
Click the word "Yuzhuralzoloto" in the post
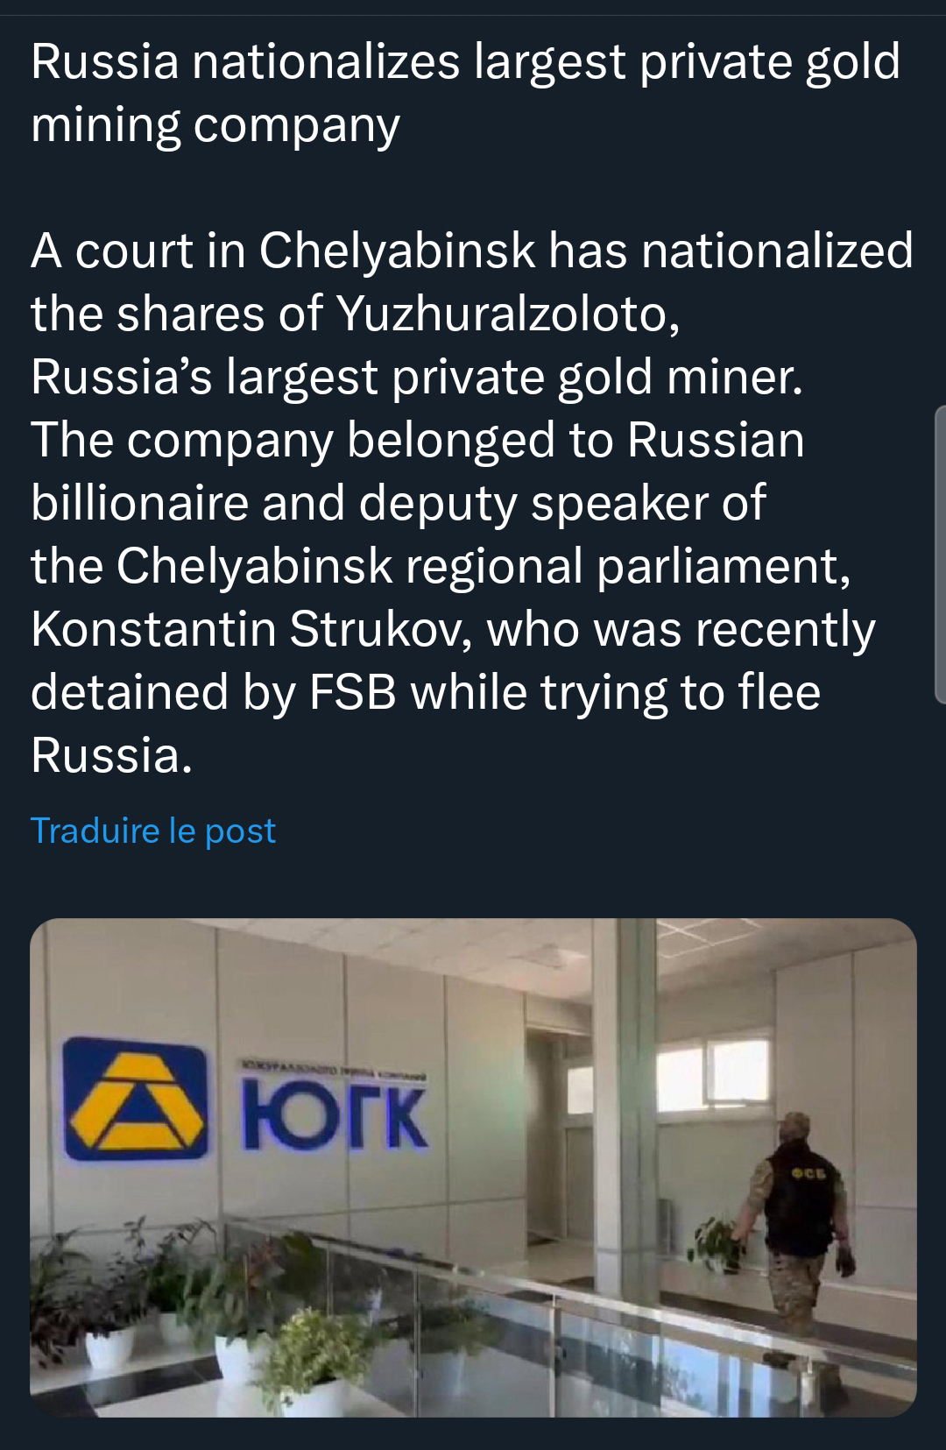point(505,314)
